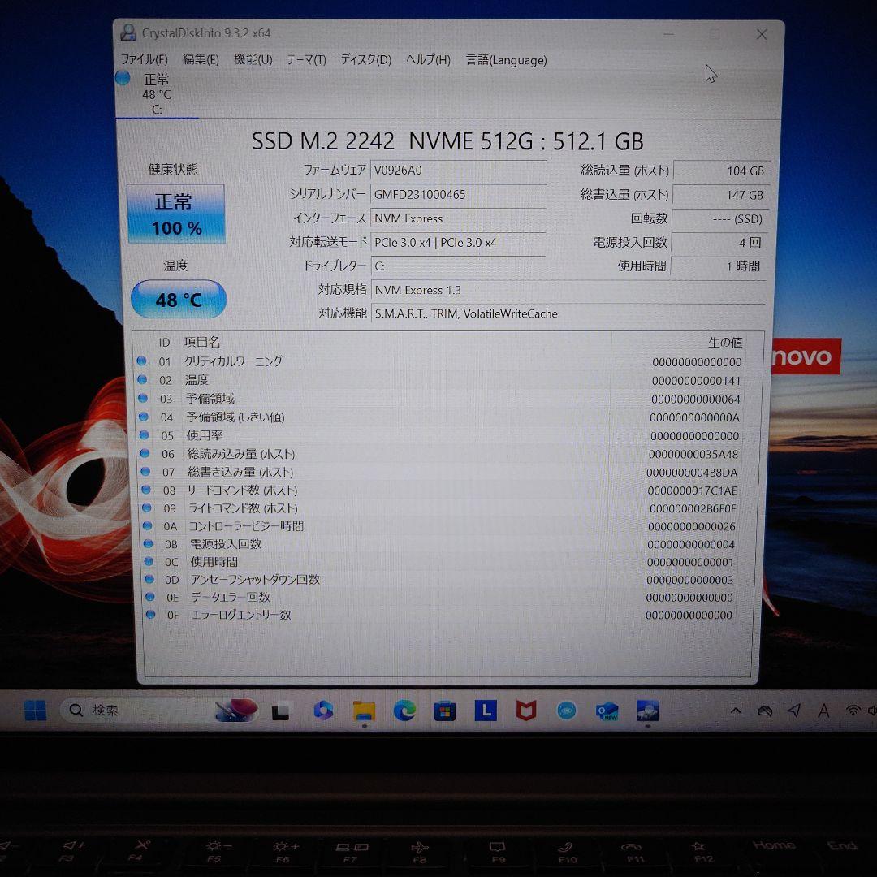This screenshot has width=877, height=877.
Task: Launch Microsoft Edge from the taskbar
Action: click(x=404, y=711)
